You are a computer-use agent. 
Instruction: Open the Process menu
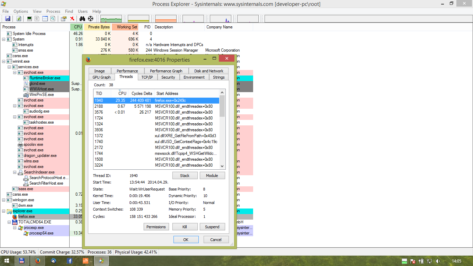(x=53, y=11)
